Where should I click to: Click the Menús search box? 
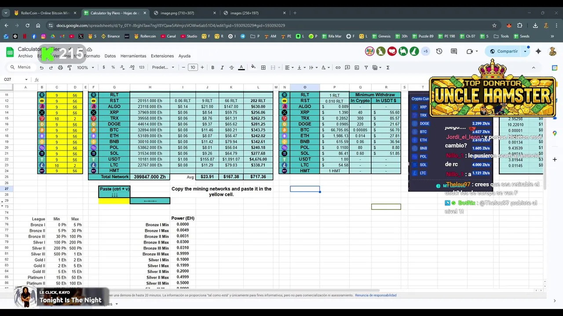coord(20,68)
